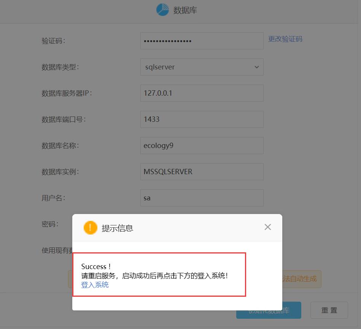361x329 pixels.
Task: Focus the 验证码 password field
Action: pyautogui.click(x=202, y=41)
